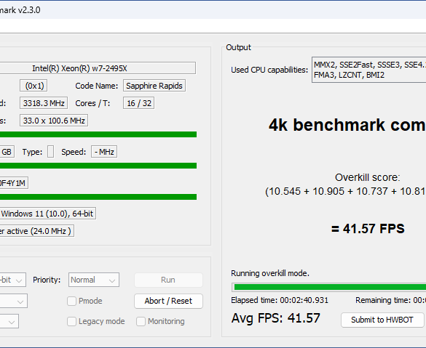The height and width of the screenshot is (348, 426).
Task: Open the -bit architecture dropdown
Action: pos(13,280)
